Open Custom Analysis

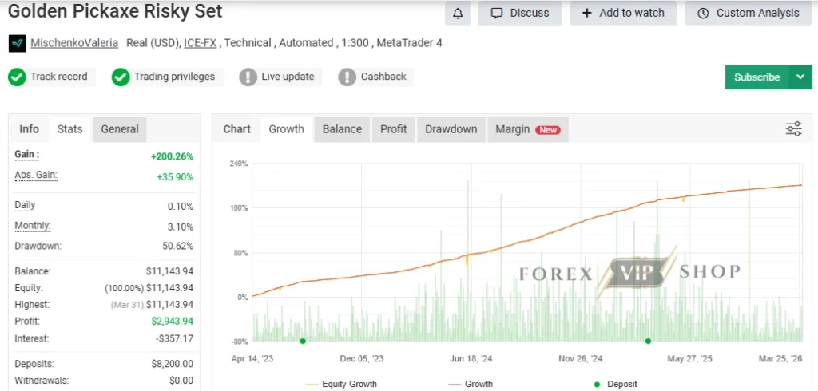(749, 13)
